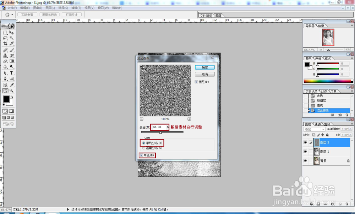Jump to ImageReady button
Viewport: 355px width, 214px height.
pos(9,124)
